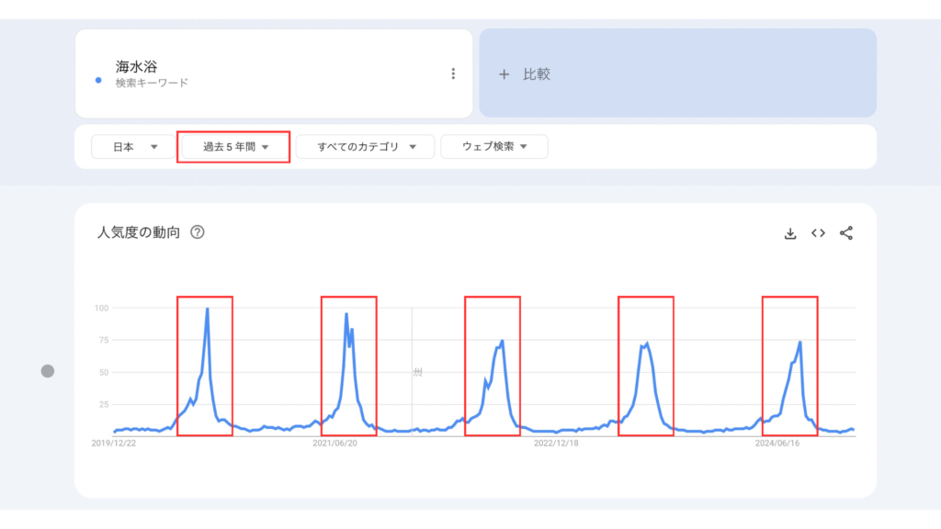The height and width of the screenshot is (529, 941).
Task: Select the 2020 peak reaching 100
Action: (x=207, y=310)
